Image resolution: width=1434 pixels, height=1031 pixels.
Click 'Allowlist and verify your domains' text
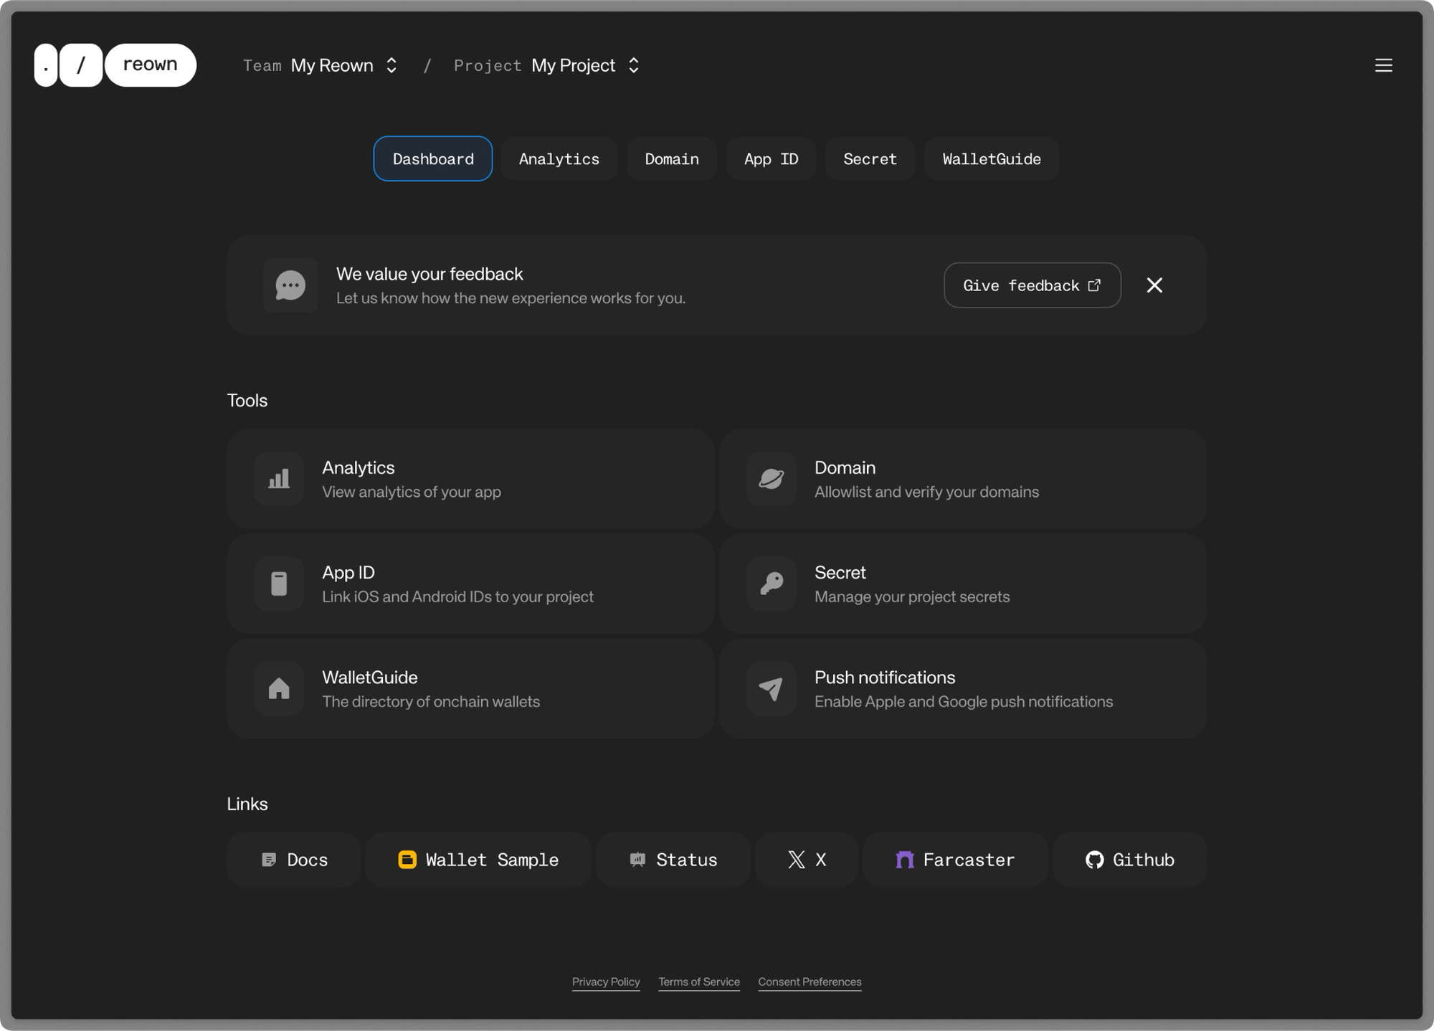point(926,492)
